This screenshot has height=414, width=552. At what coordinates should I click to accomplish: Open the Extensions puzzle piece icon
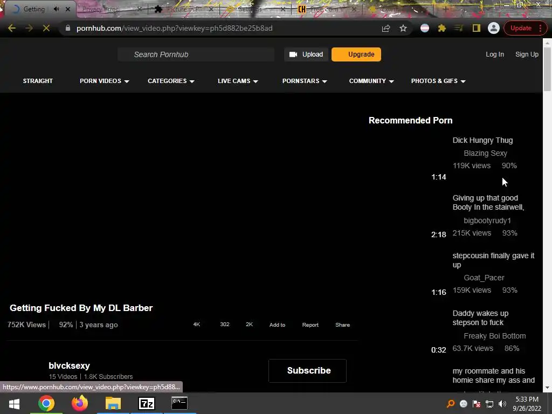pyautogui.click(x=442, y=28)
